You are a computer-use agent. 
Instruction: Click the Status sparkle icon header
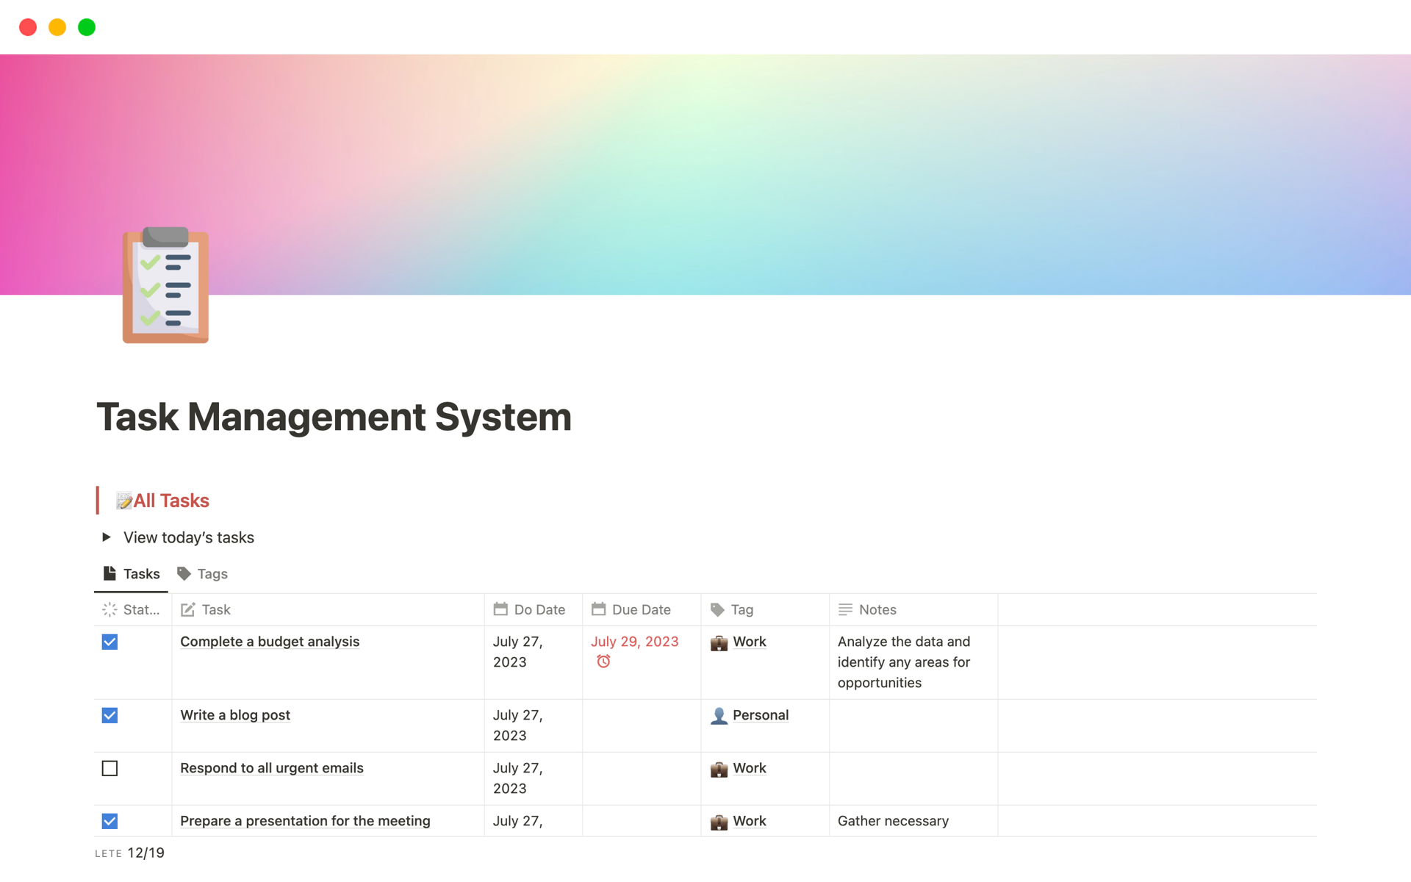[112, 609]
